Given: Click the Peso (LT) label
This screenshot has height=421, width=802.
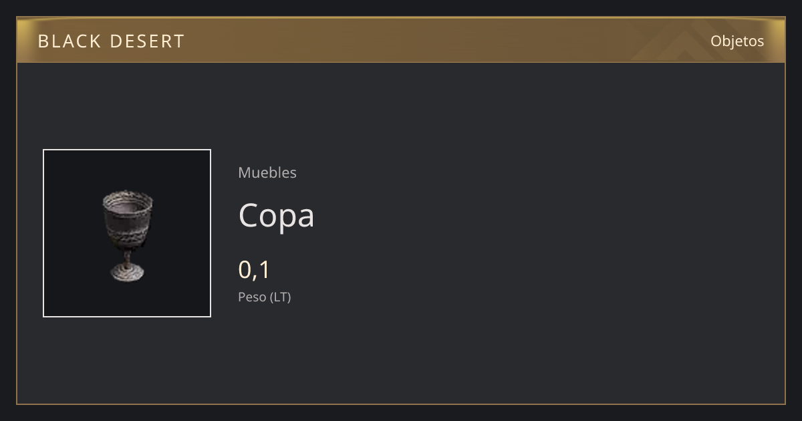Looking at the screenshot, I should 265,297.
